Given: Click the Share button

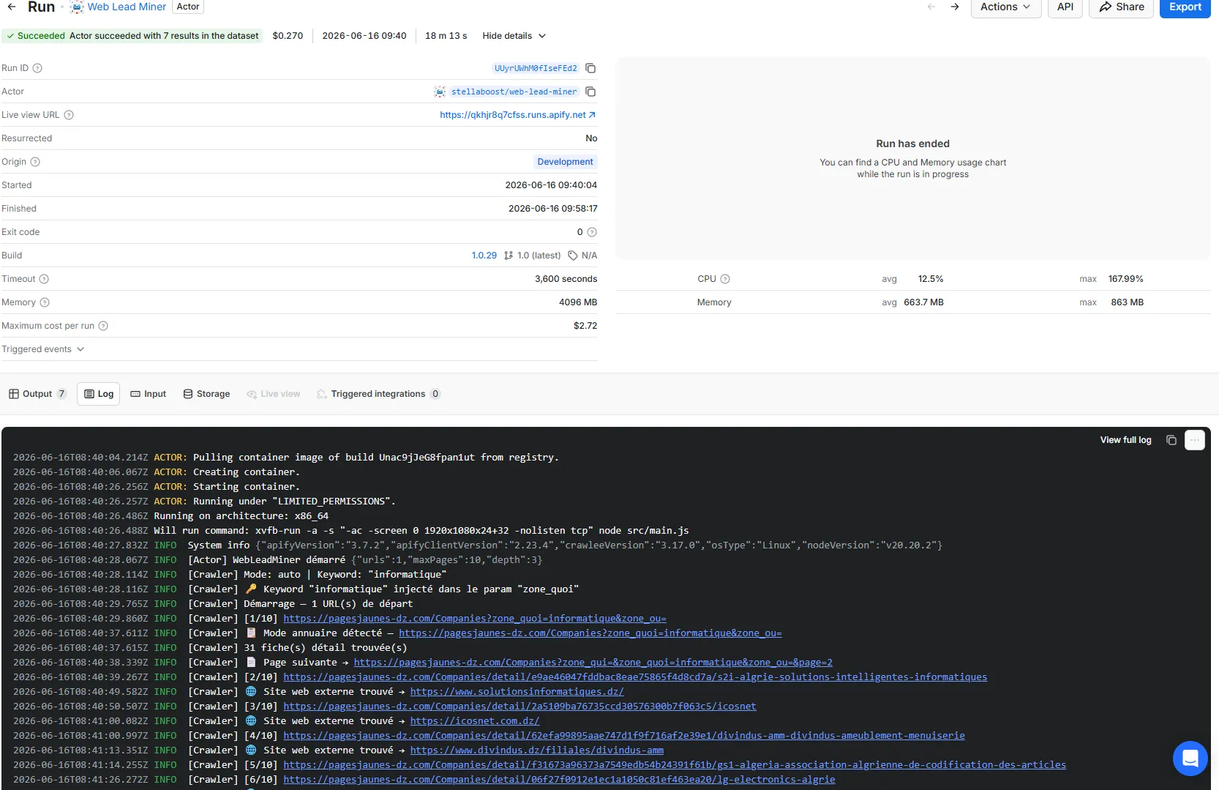Looking at the screenshot, I should (1121, 7).
